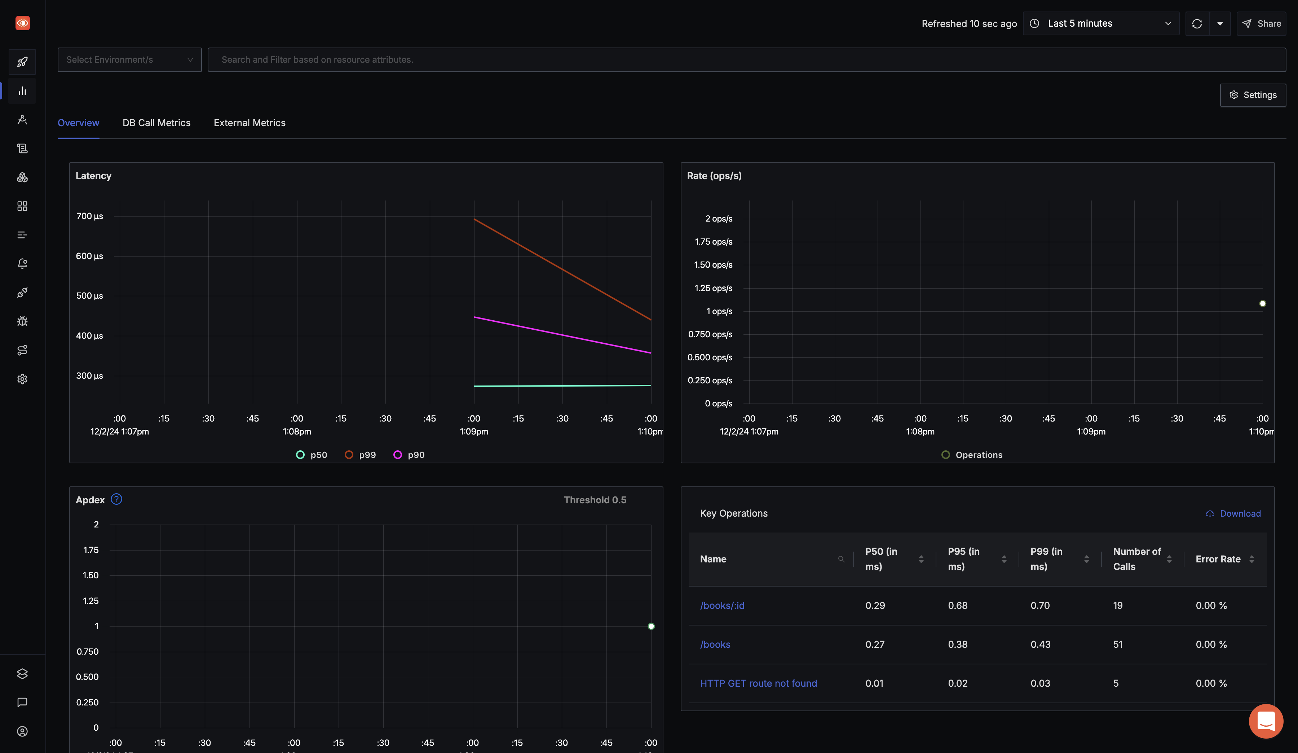Sort the table by P95 (in ms)
The width and height of the screenshot is (1298, 753).
pyautogui.click(x=1004, y=559)
